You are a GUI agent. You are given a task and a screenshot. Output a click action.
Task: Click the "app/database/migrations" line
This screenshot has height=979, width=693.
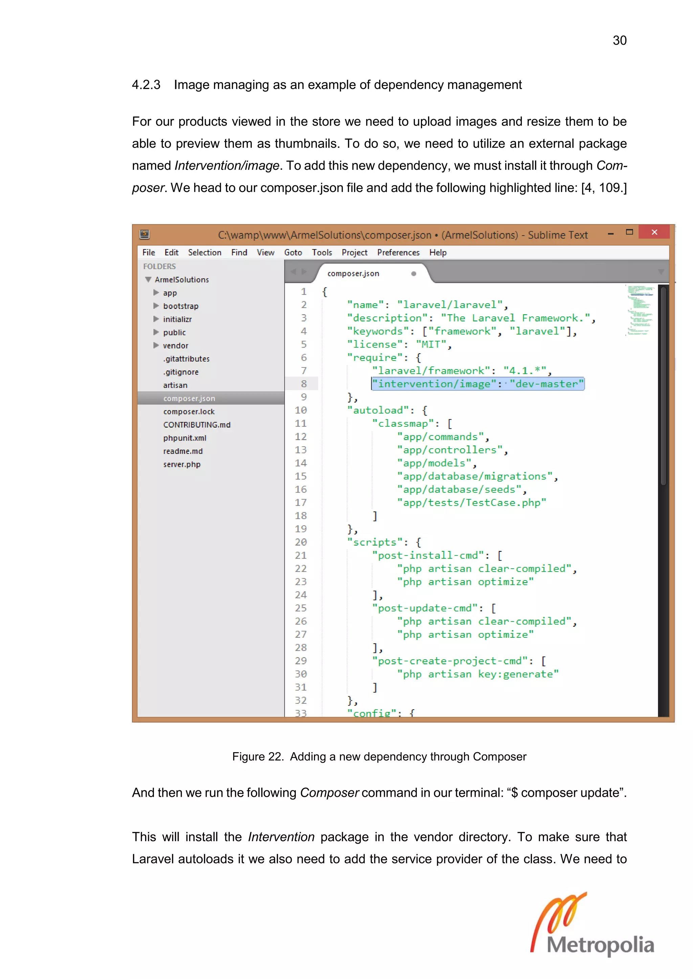[x=477, y=476]
